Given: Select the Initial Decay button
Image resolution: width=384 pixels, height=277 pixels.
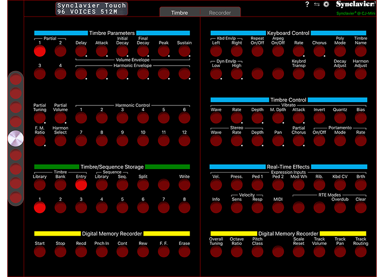Looking at the screenshot, I should click(x=122, y=51).
